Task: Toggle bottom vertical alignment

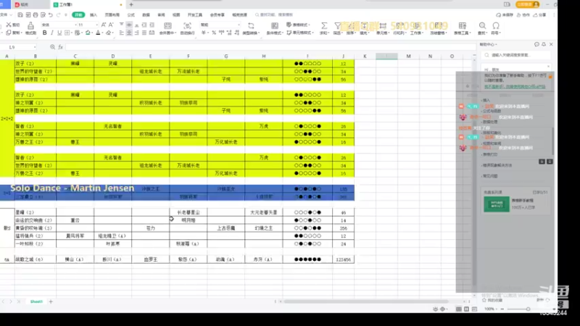Action: pyautogui.click(x=136, y=25)
